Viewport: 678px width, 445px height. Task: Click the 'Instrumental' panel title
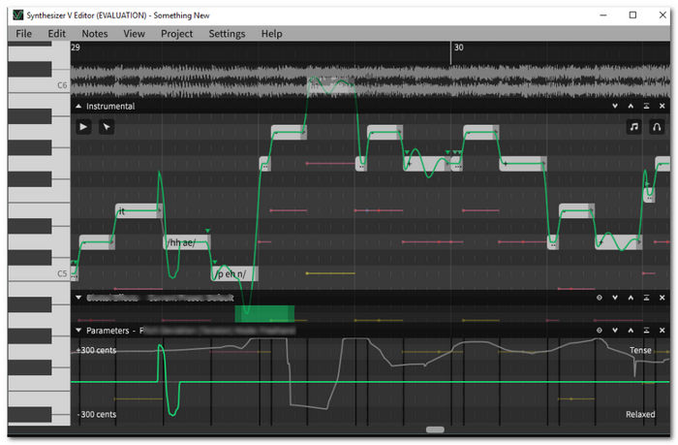(110, 106)
